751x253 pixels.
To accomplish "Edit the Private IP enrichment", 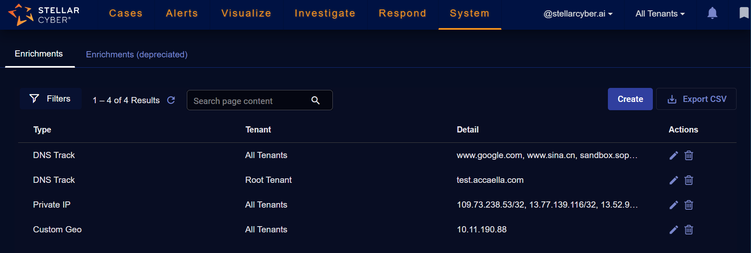I will 673,205.
